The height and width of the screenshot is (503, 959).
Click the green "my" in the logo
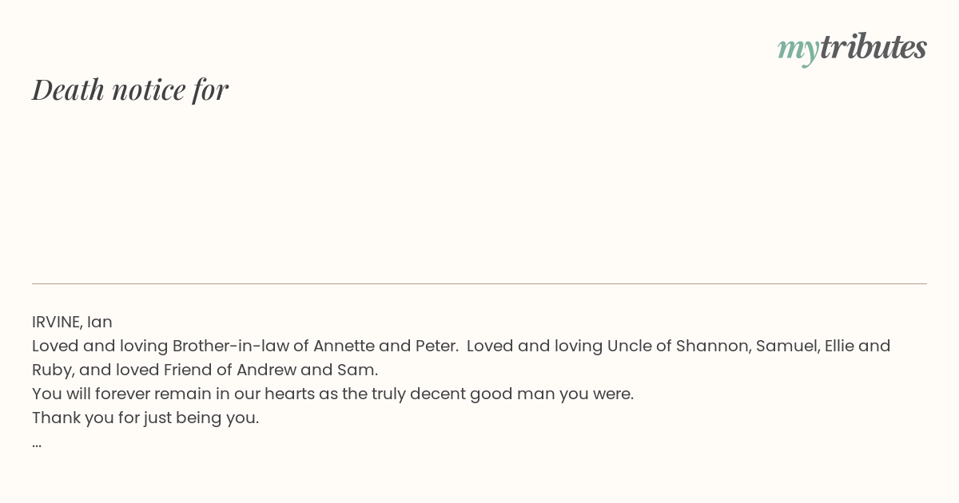(x=798, y=50)
